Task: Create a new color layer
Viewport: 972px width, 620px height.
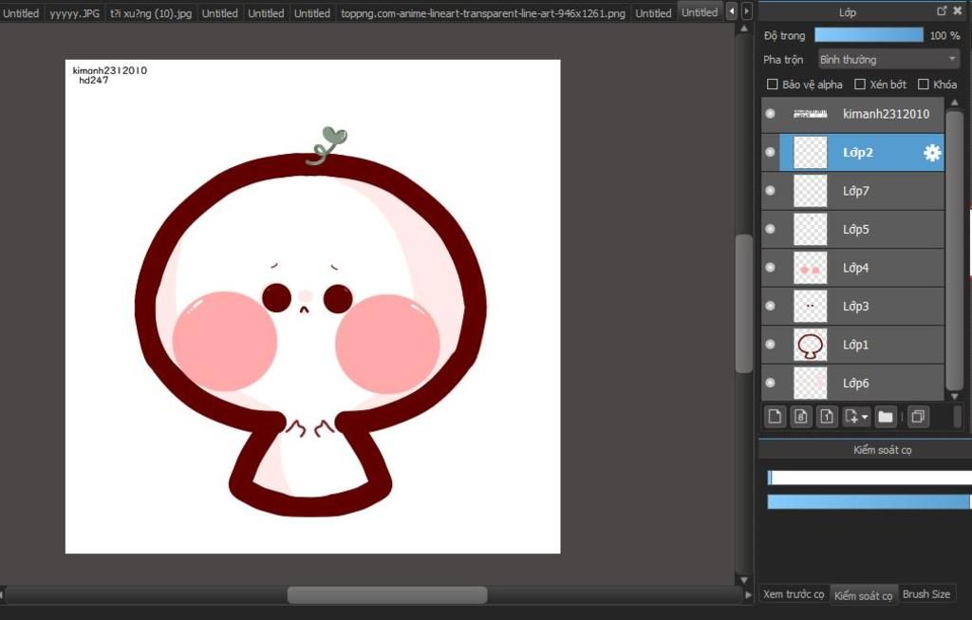Action: click(x=775, y=417)
